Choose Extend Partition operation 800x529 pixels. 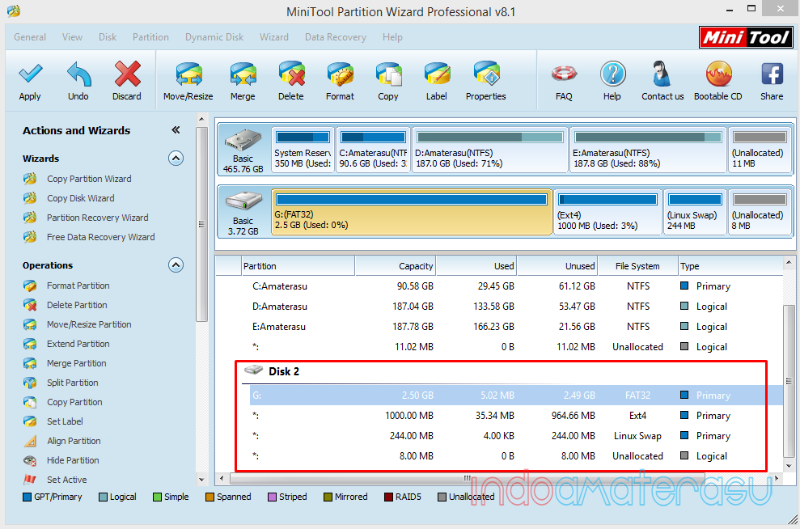pos(78,344)
